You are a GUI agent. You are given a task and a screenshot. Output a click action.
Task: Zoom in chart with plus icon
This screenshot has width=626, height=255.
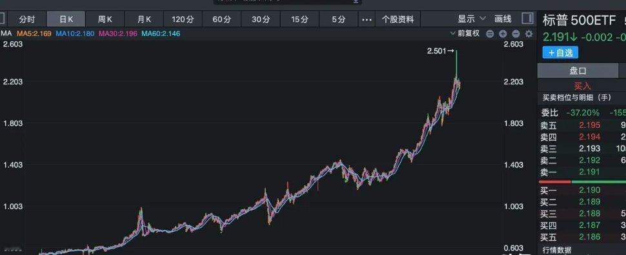pos(503,34)
